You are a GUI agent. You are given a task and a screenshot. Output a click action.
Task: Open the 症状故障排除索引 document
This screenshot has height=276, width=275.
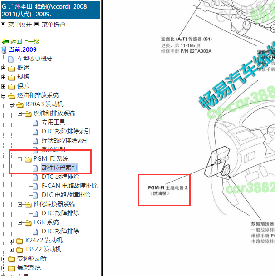click(x=65, y=140)
